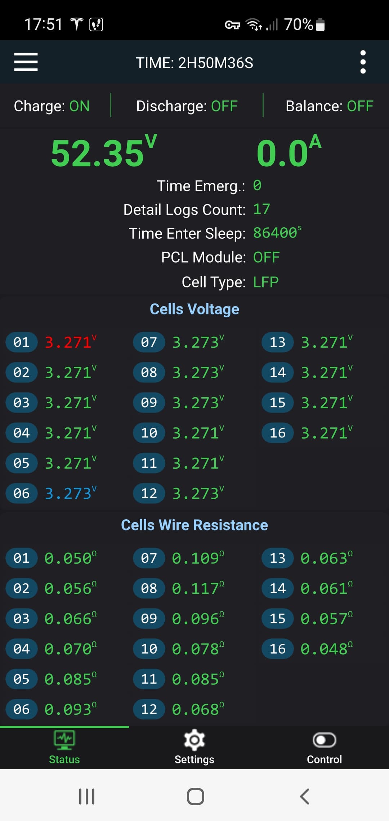The height and width of the screenshot is (821, 389).
Task: Tap cell 01 red voltage reading
Action: [x=71, y=342]
